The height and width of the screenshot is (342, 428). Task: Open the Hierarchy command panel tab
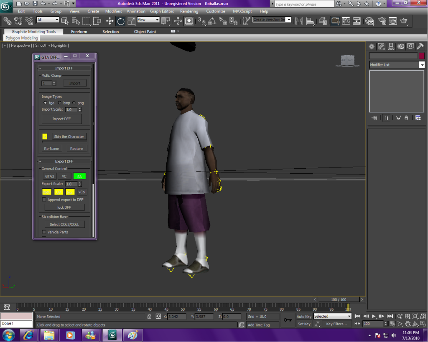point(391,46)
